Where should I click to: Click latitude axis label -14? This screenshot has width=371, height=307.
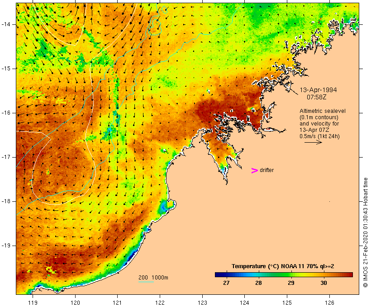coord(6,24)
